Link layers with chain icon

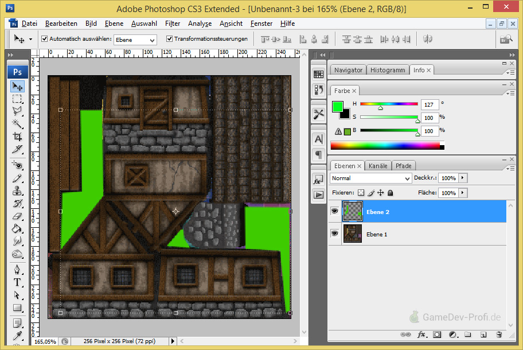(x=405, y=335)
